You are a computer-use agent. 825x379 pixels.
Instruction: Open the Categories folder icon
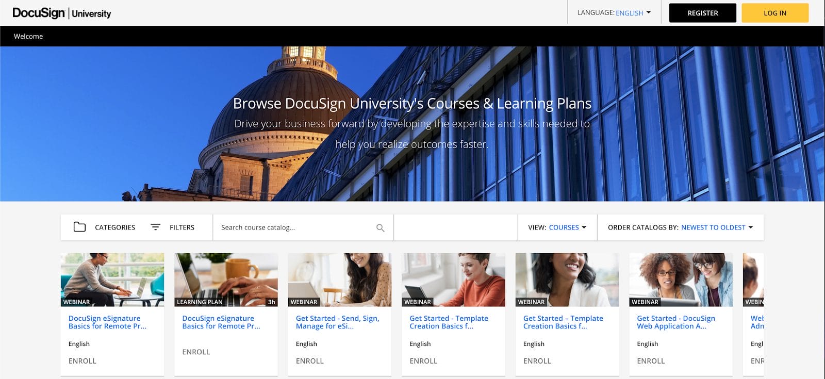click(x=79, y=227)
